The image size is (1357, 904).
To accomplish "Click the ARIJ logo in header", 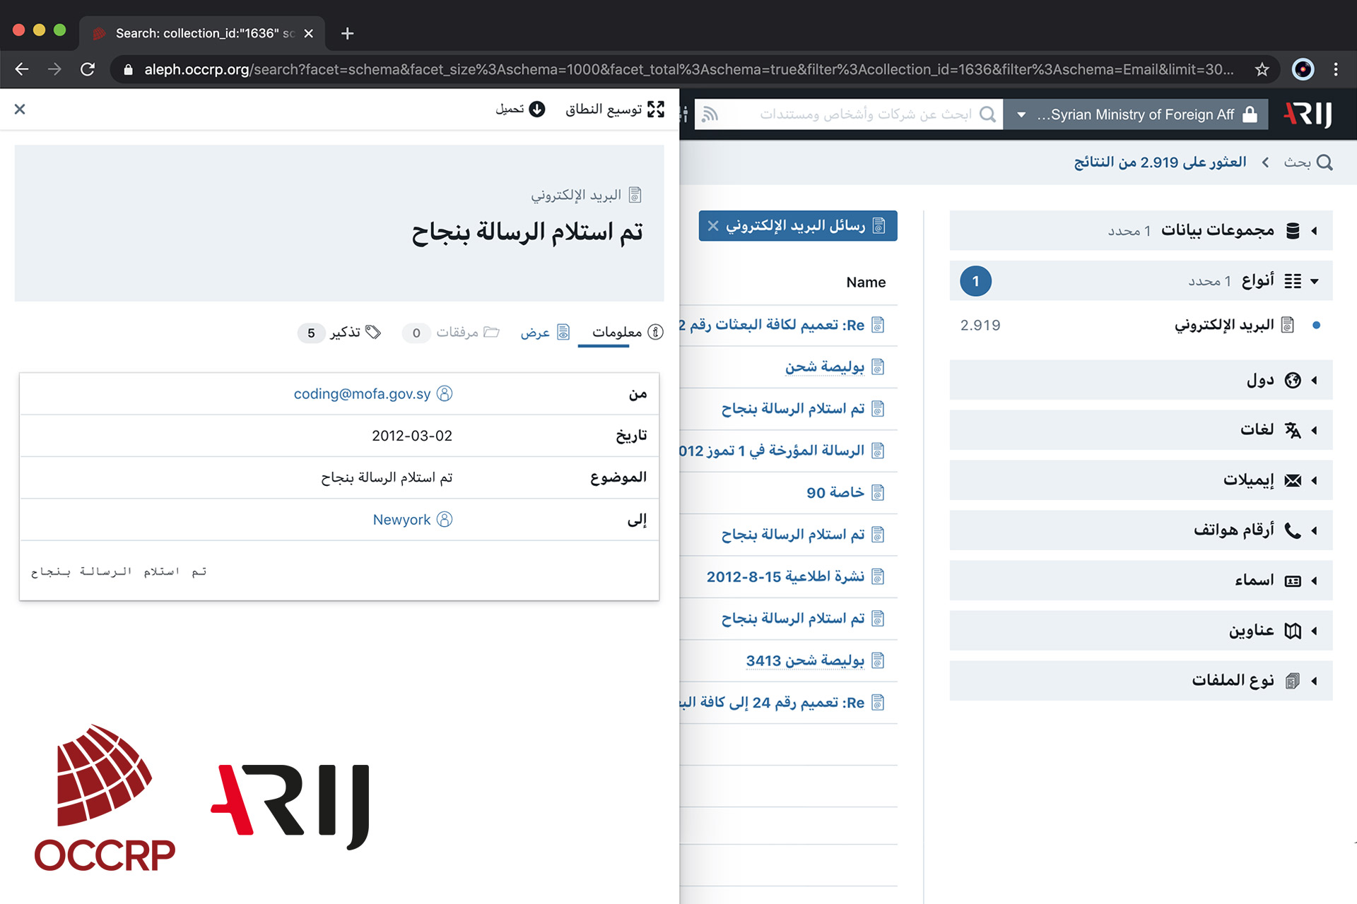I will pyautogui.click(x=1308, y=114).
